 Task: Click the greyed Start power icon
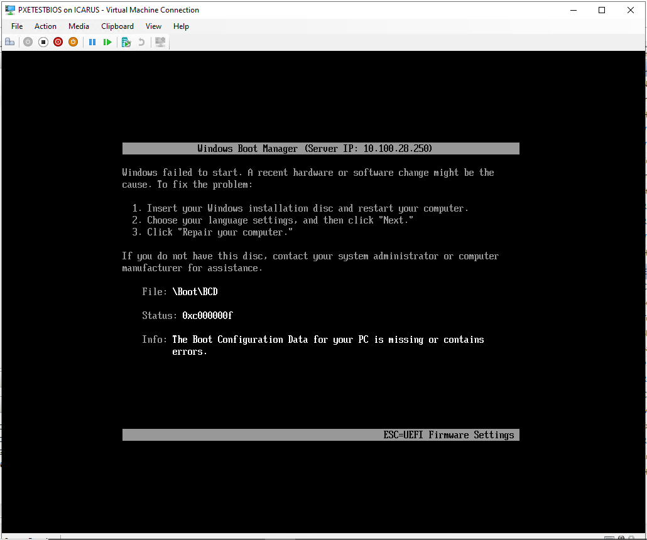tap(28, 42)
